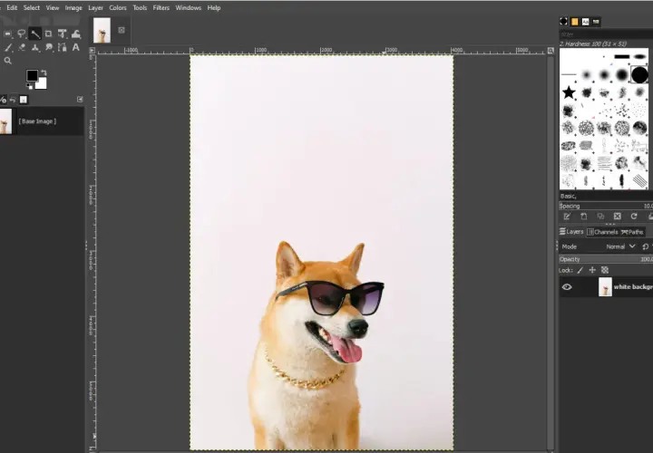Open the Undo History tab icon
653x453 pixels.
tap(13, 100)
